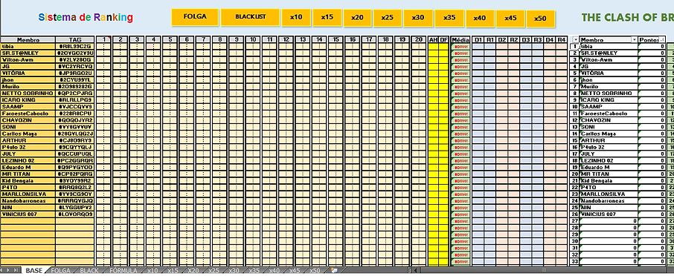Screen dimensions: 674x276
Task: Click the Membro column header on left
Action: click(x=28, y=40)
